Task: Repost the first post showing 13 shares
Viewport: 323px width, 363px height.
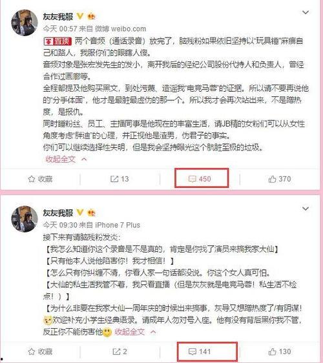Action: pos(120,179)
